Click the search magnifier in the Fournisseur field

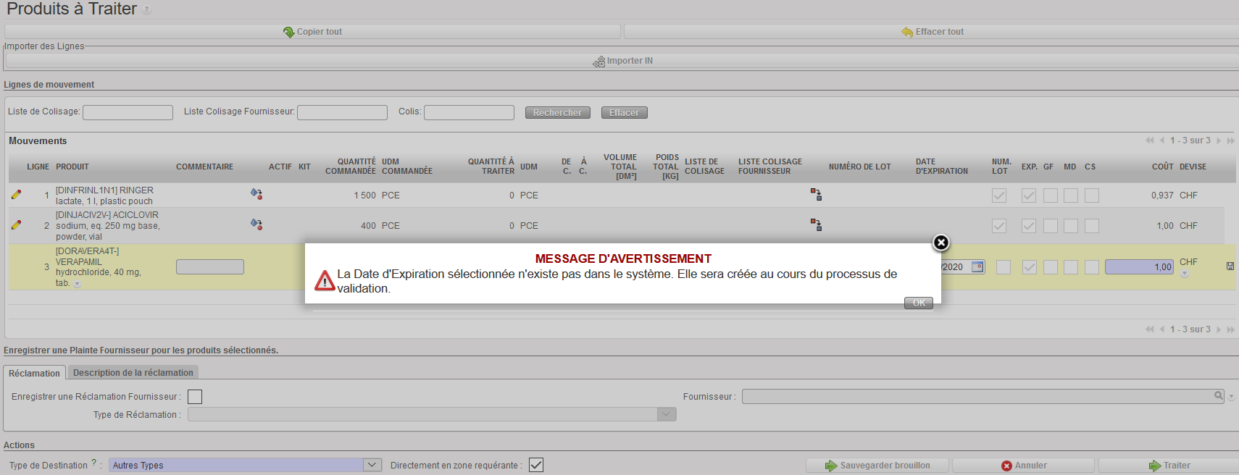tap(1219, 396)
